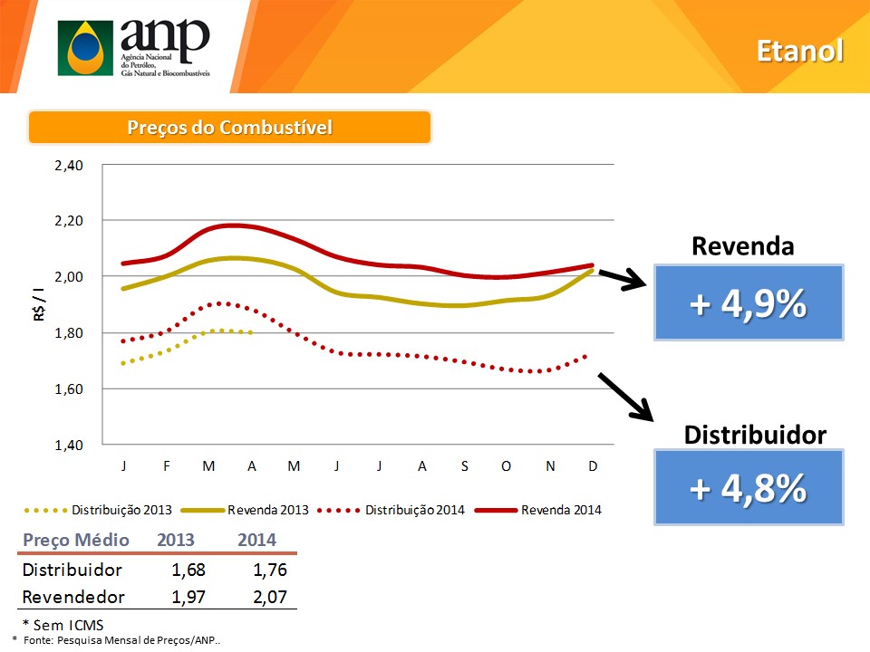The height and width of the screenshot is (652, 870).
Task: Click the '2,07' table cell
Action: click(x=270, y=597)
